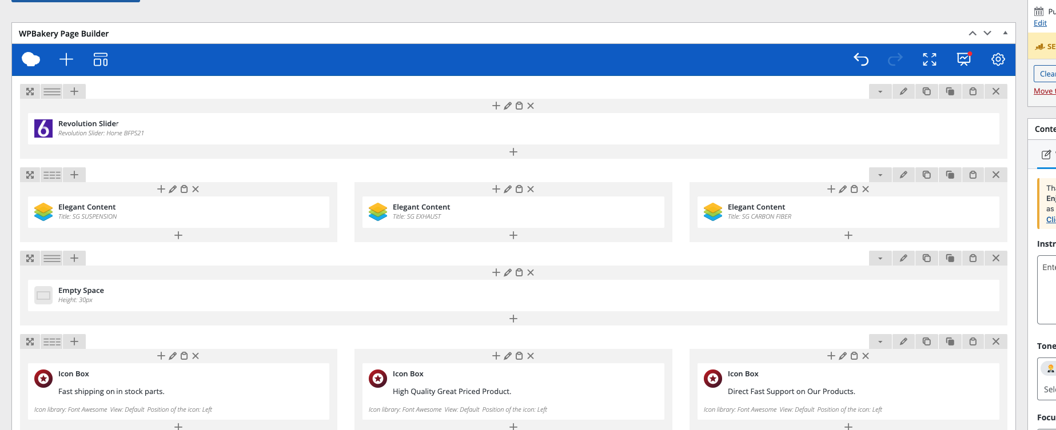1056x430 pixels.
Task: Append element below Revolution Slider
Action: (513, 152)
